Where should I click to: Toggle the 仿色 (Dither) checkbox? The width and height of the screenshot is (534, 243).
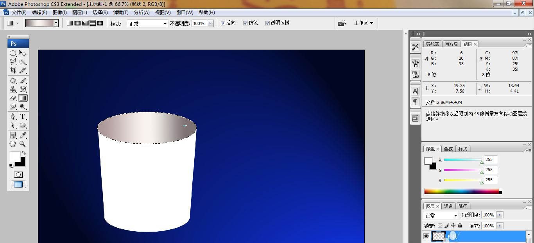point(245,23)
